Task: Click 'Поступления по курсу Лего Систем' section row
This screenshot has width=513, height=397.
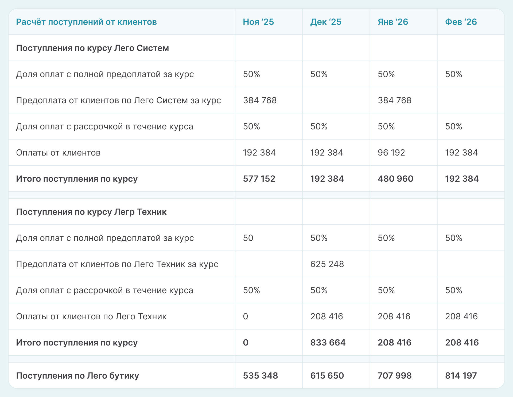Action: (x=92, y=48)
